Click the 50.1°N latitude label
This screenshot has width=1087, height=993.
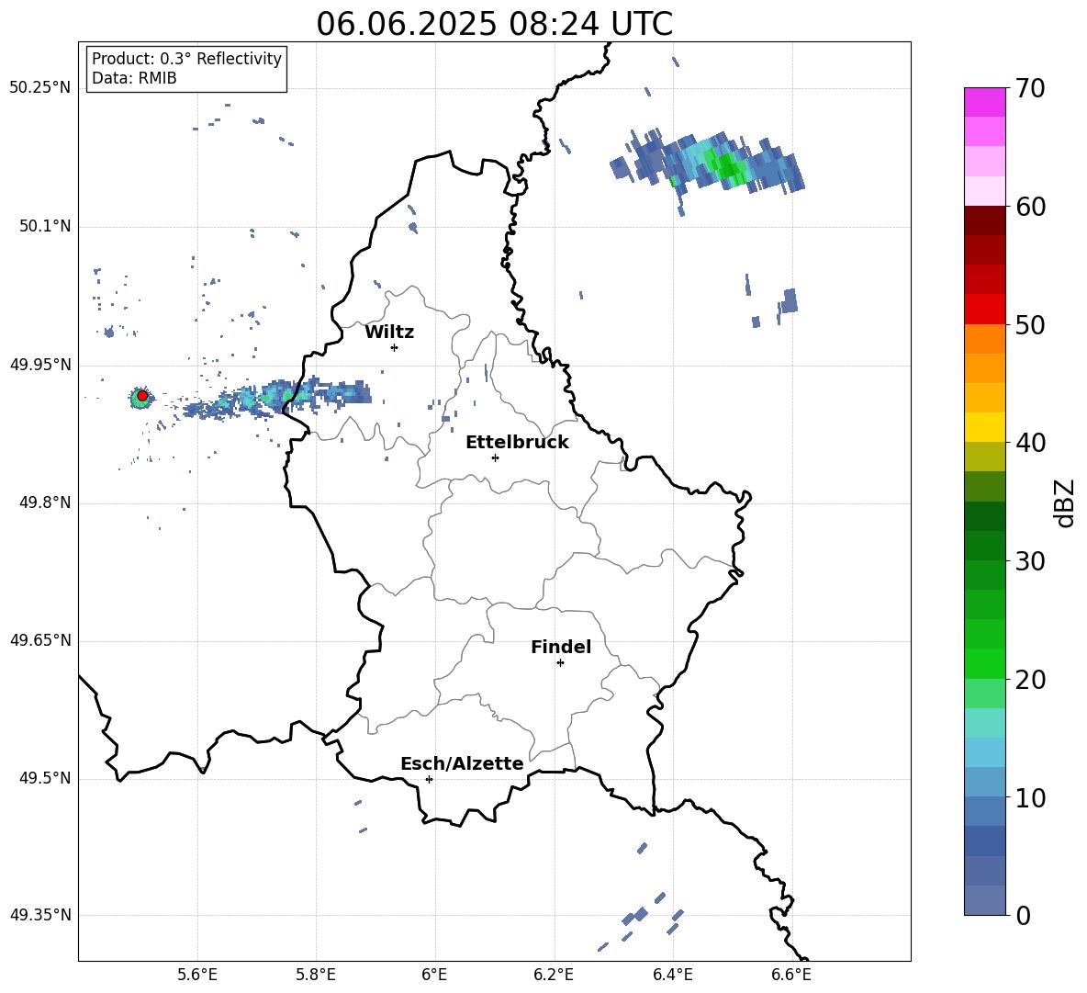point(45,227)
